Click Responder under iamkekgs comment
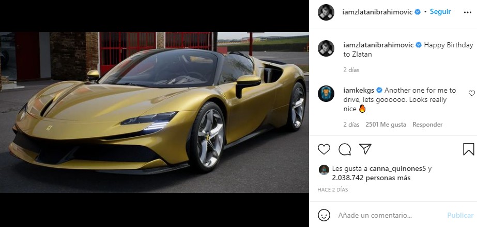Viewport: 477px width, 227px height. (x=427, y=125)
